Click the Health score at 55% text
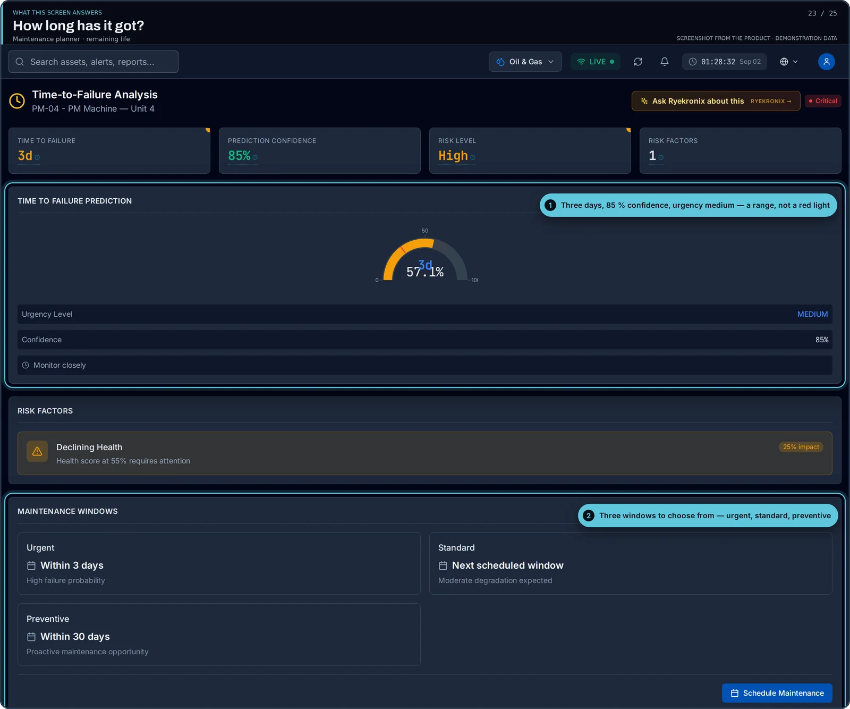 (123, 461)
